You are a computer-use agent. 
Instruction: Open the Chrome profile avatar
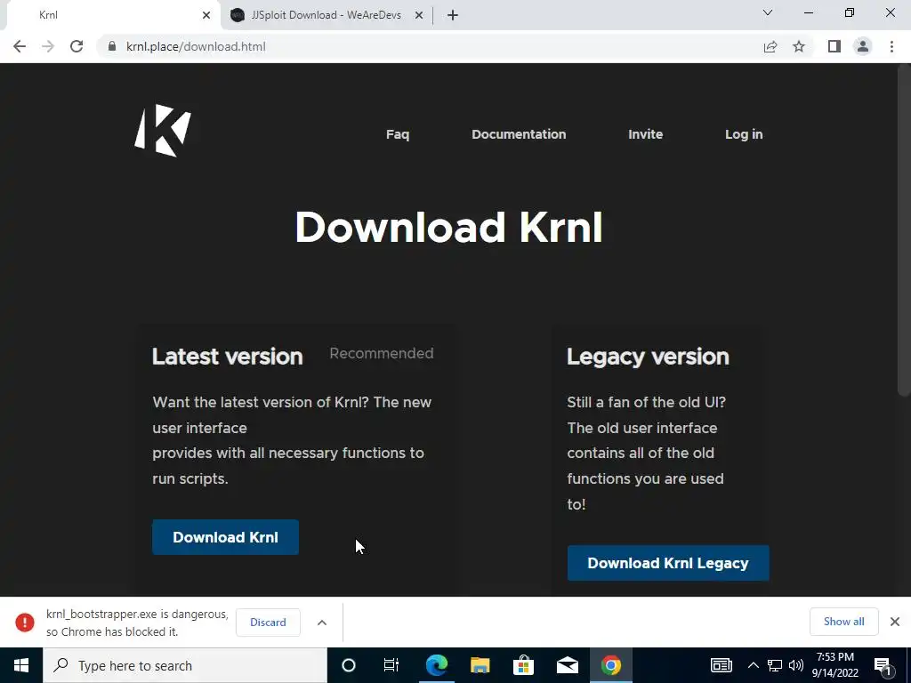point(863,46)
